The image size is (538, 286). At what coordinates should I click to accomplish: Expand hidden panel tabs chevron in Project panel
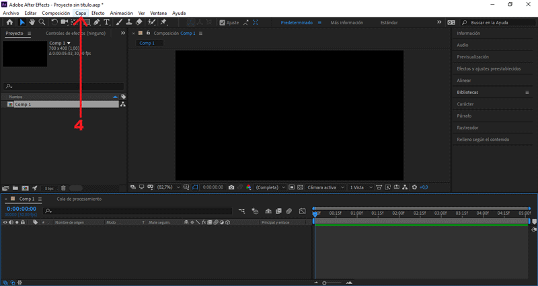point(123,33)
